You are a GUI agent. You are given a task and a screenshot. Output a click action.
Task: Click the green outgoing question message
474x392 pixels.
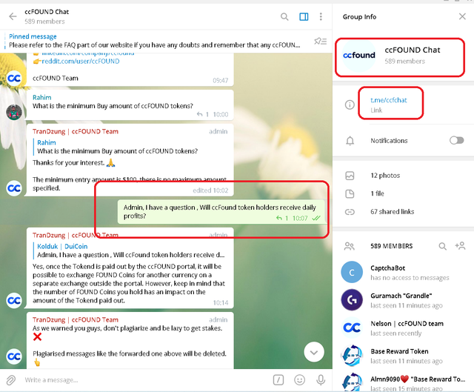point(221,212)
